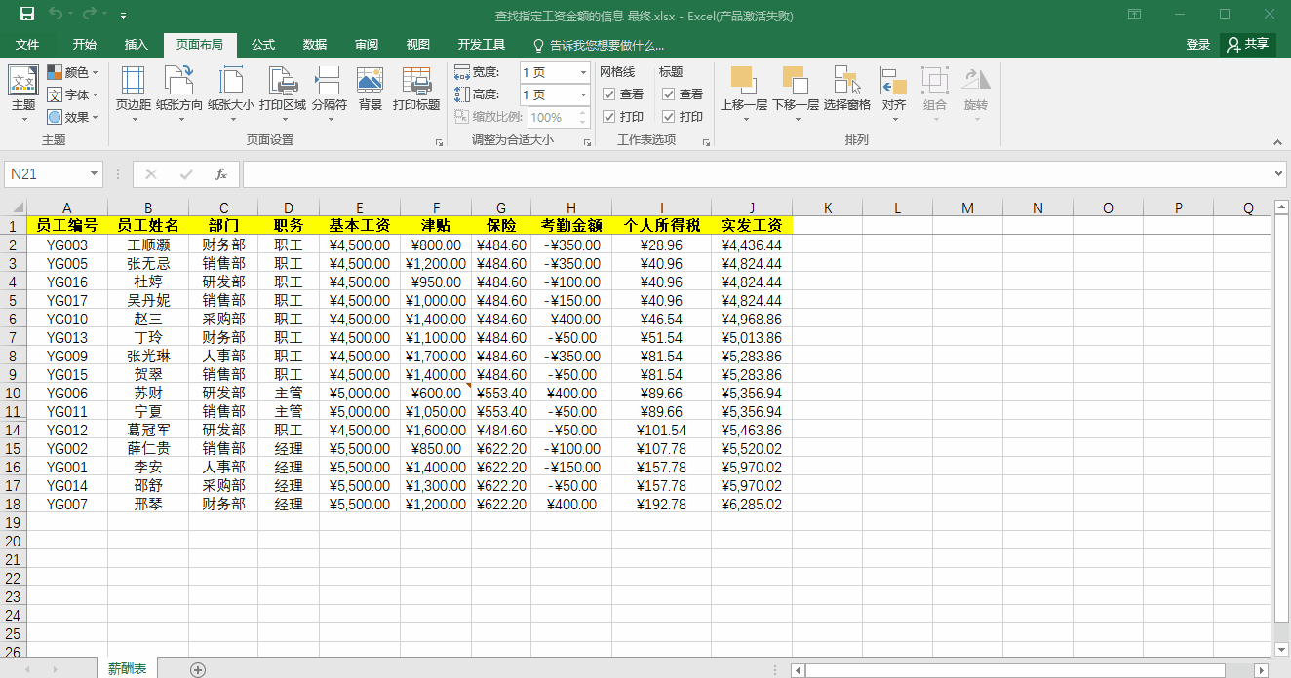1291x678 pixels.
Task: Expand the formula bar
Action: click(1279, 174)
